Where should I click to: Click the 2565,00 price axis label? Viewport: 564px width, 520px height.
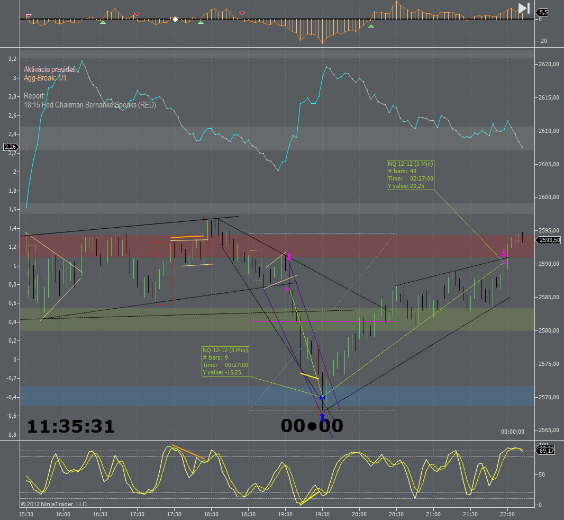549,430
